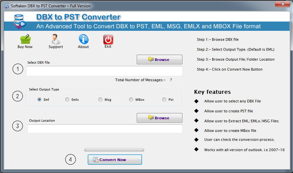Select the Emlx output type
This screenshot has width=293, height=173.
pyautogui.click(x=67, y=99)
